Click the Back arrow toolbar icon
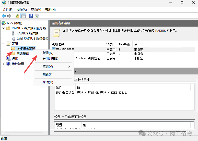Image resolution: width=198 pixels, height=141 pixels. pyautogui.click(x=4, y=16)
